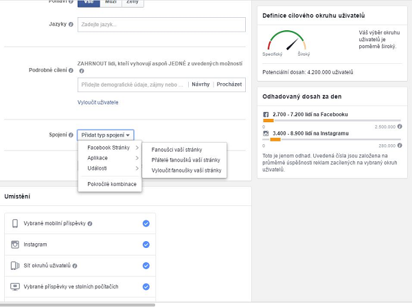Click the Návrhy button in detailed targeting

(x=201, y=84)
